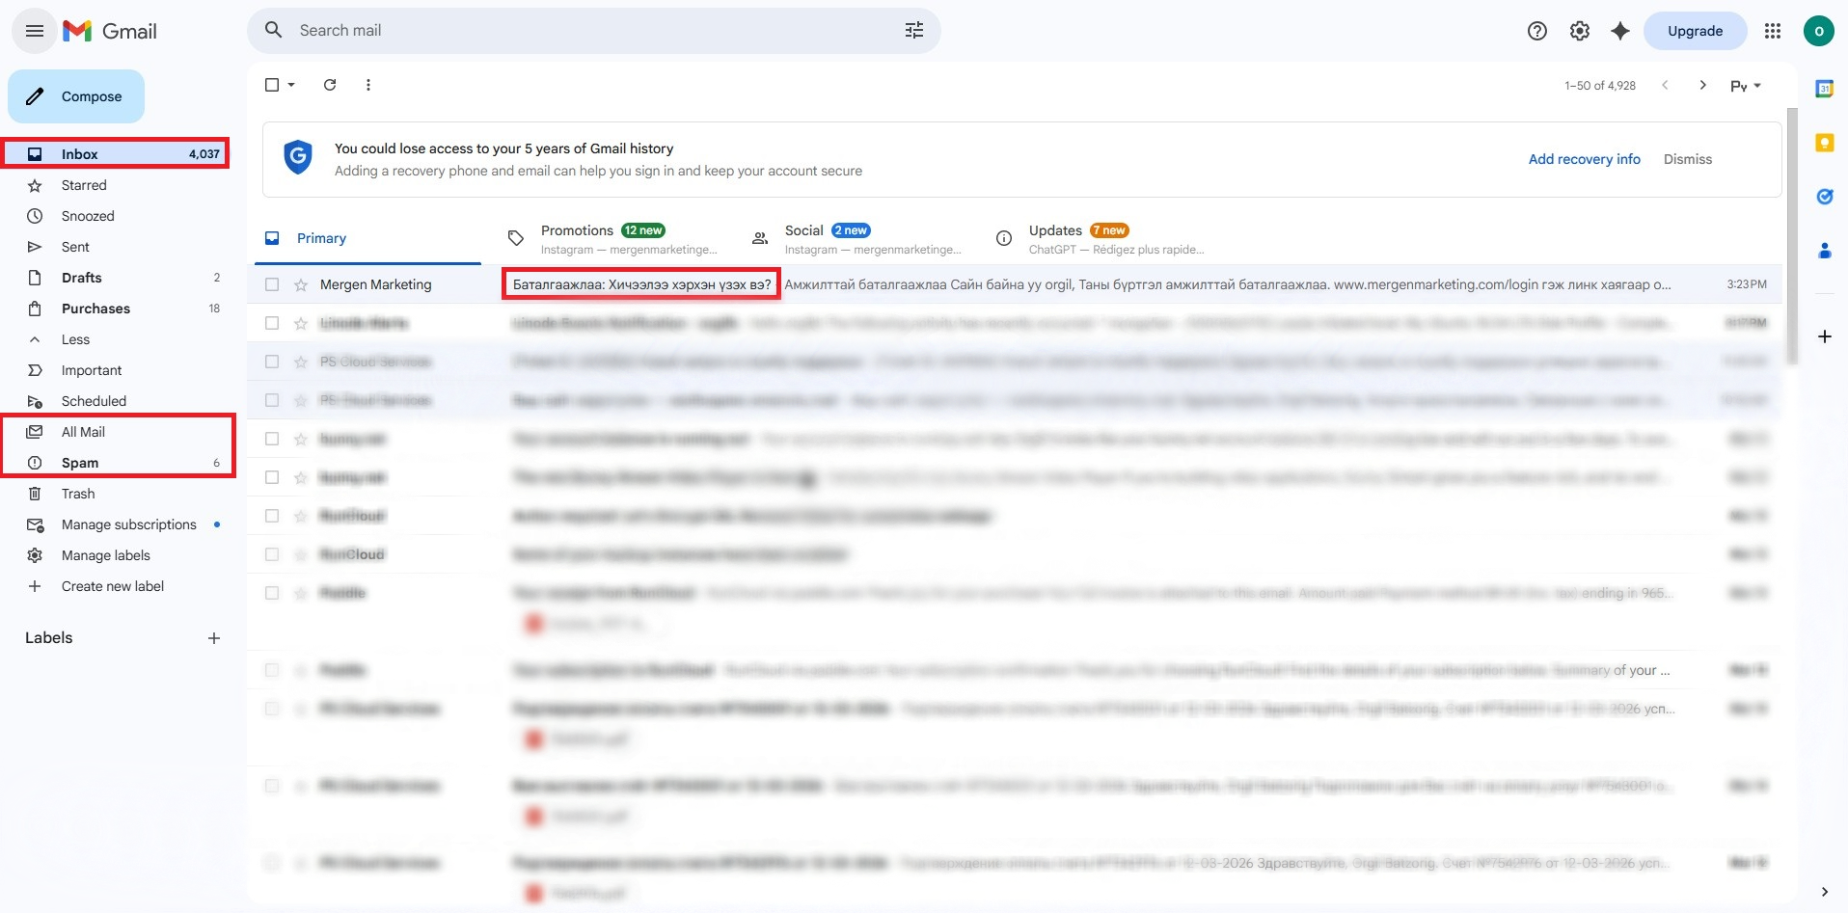Viewport: 1848px width, 913px height.
Task: Switch to the Updates tab
Action: point(1055,231)
